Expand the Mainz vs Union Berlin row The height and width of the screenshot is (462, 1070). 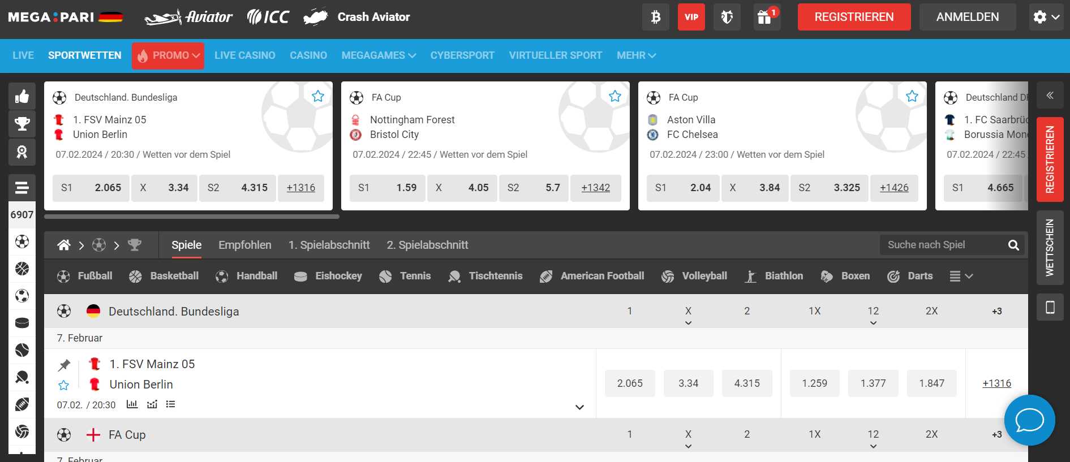(579, 407)
